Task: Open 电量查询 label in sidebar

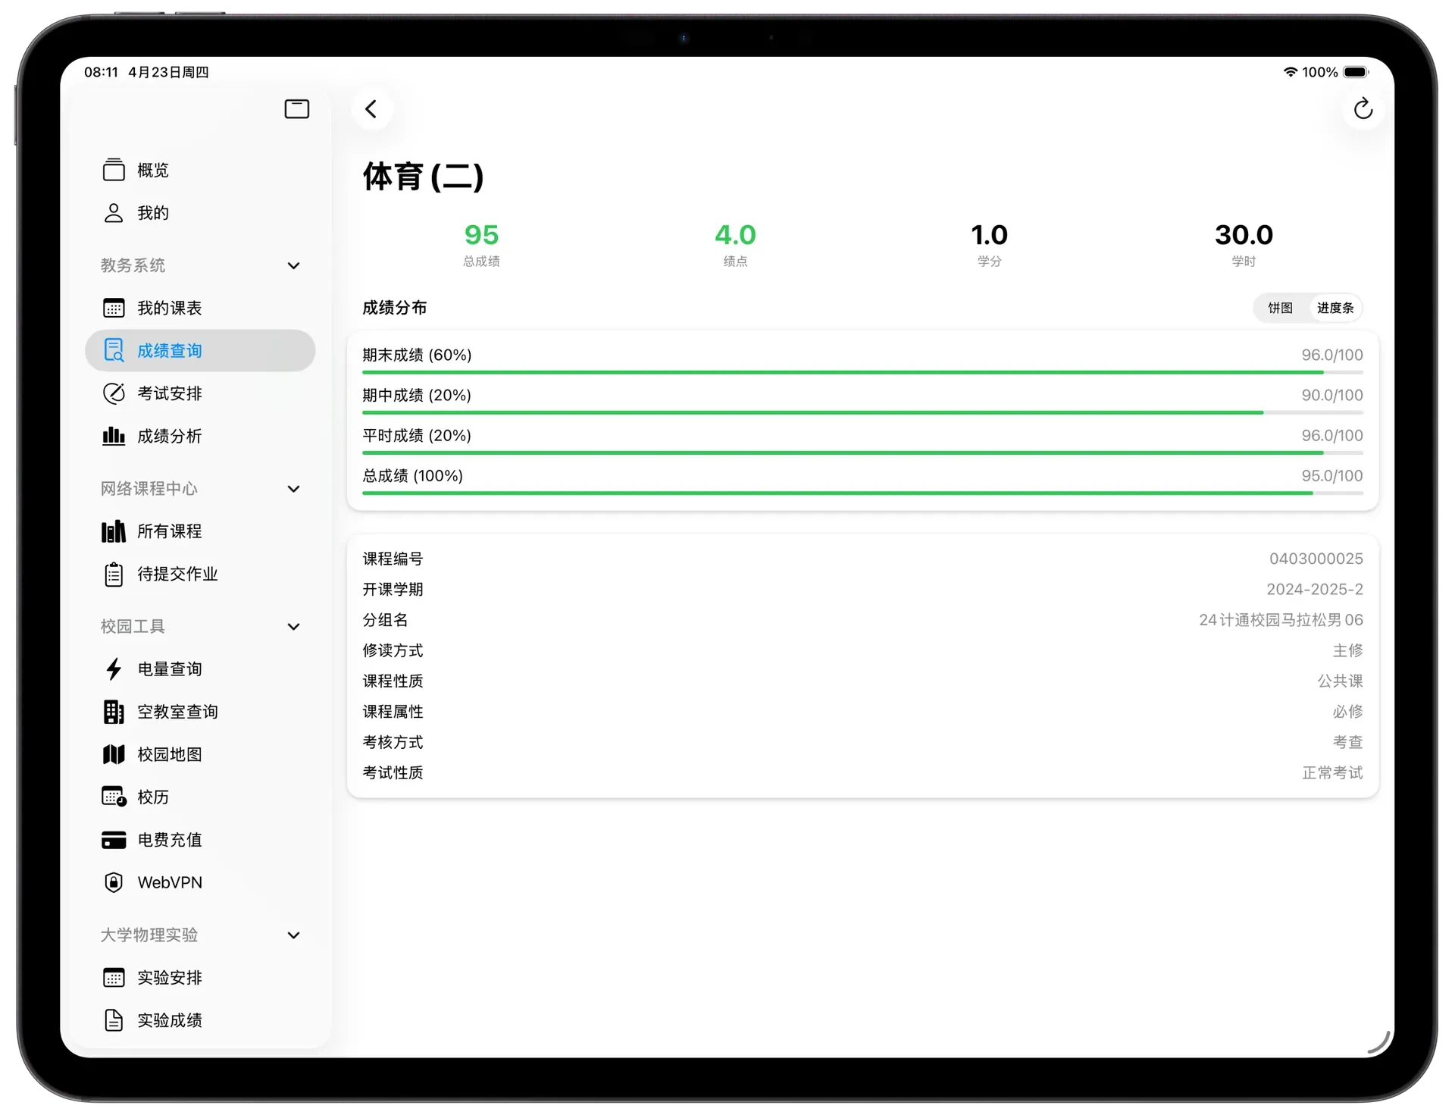Action: pos(170,669)
